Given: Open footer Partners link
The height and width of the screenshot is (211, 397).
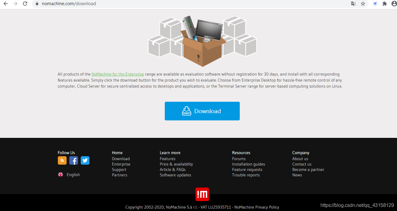Looking at the screenshot, I should tap(120, 175).
